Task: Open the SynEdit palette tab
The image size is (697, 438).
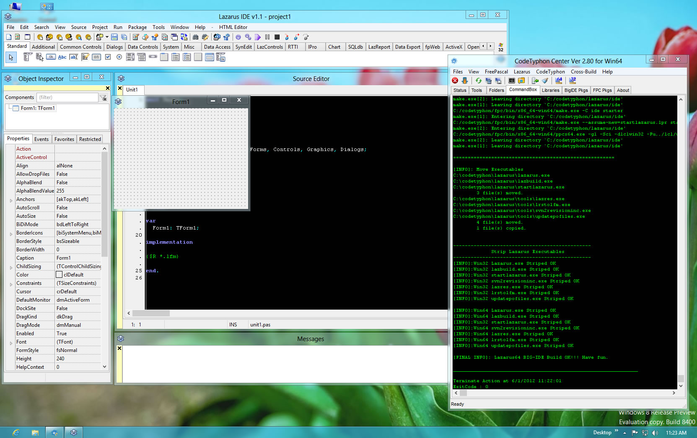Action: [244, 47]
